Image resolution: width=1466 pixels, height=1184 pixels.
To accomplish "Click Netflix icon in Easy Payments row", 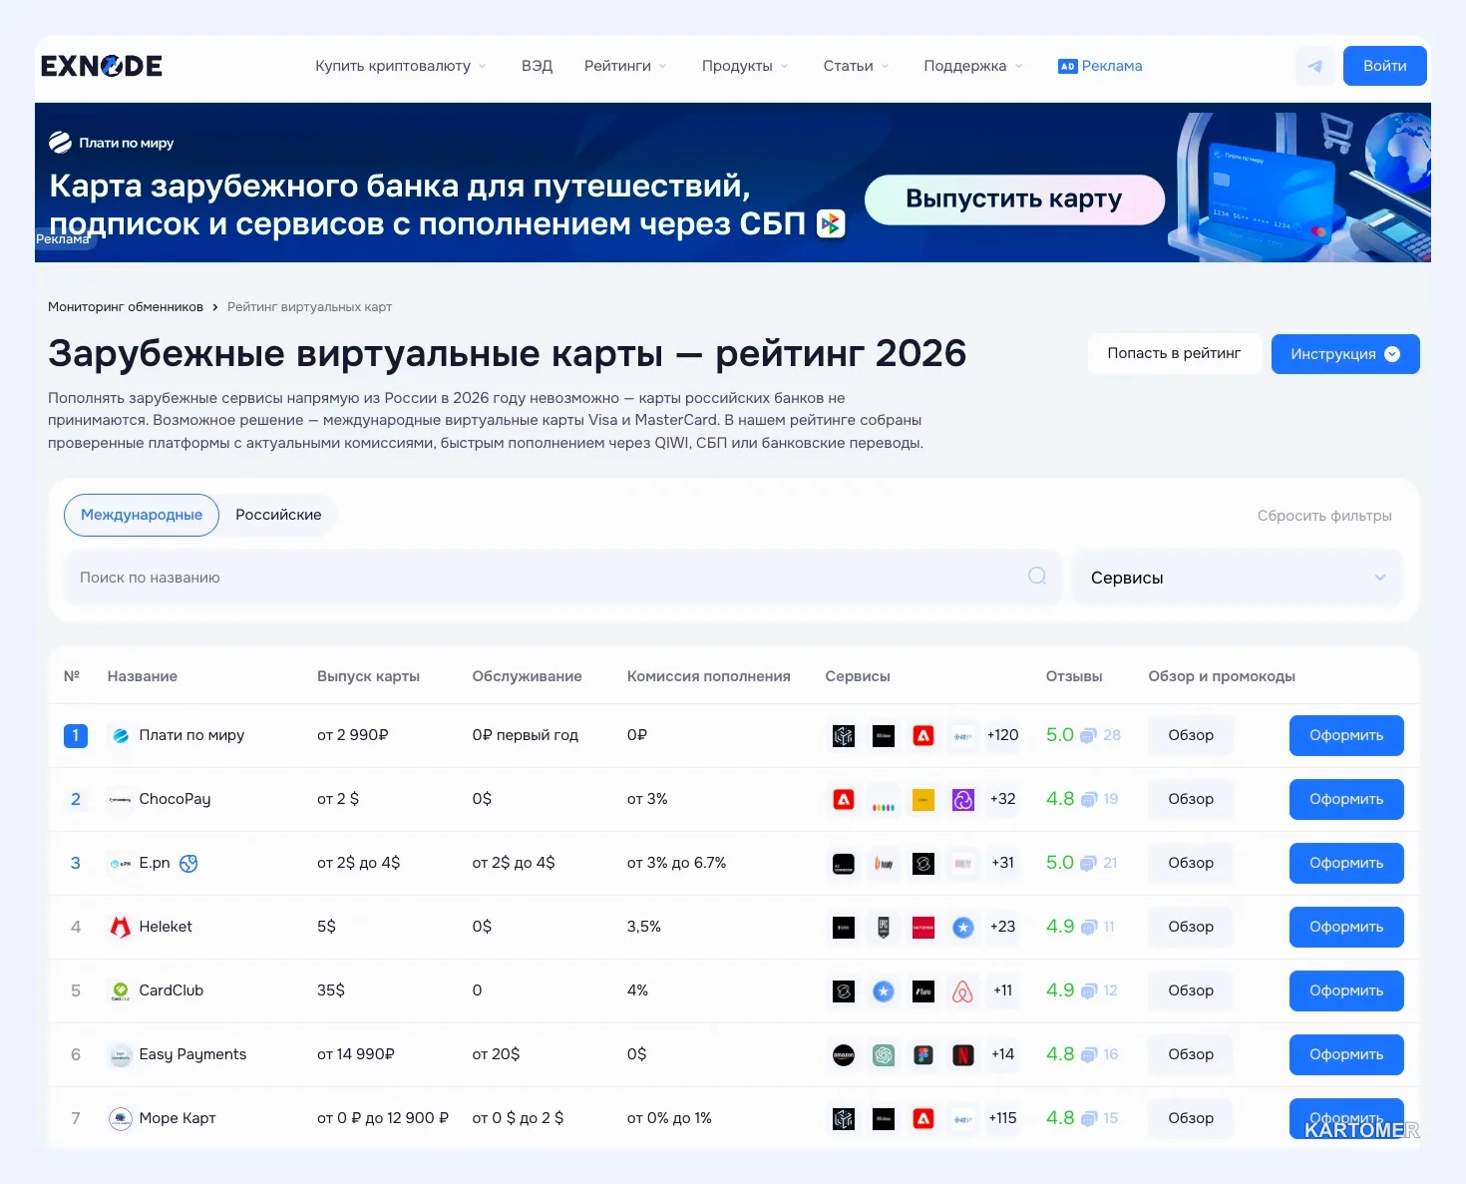I will (962, 1054).
